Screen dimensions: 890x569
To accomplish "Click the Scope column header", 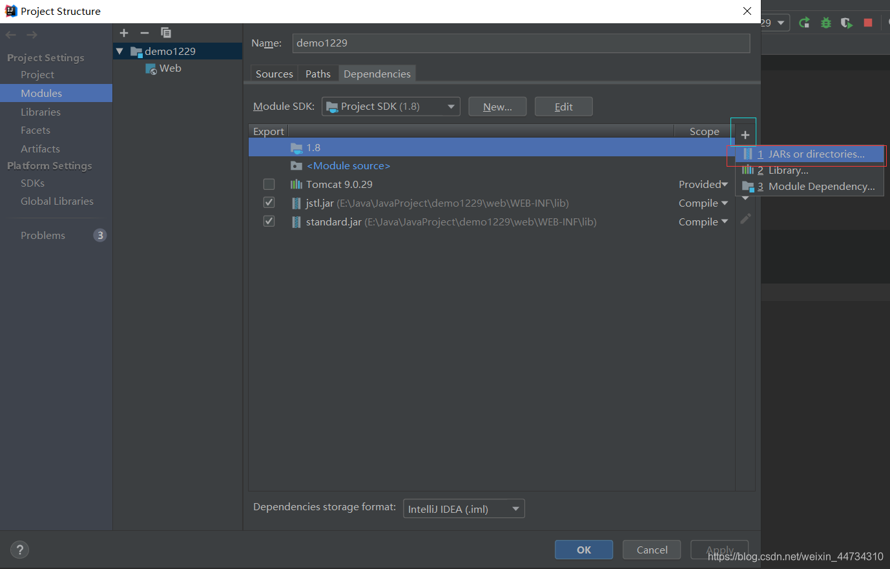I will (x=704, y=131).
